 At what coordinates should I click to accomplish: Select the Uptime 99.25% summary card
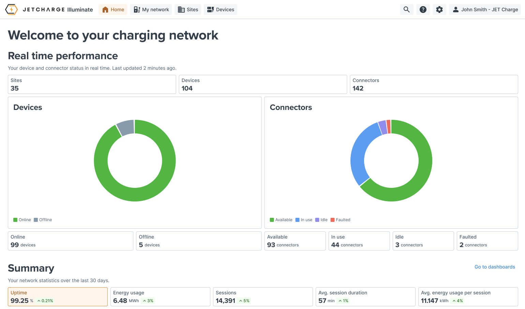58,297
